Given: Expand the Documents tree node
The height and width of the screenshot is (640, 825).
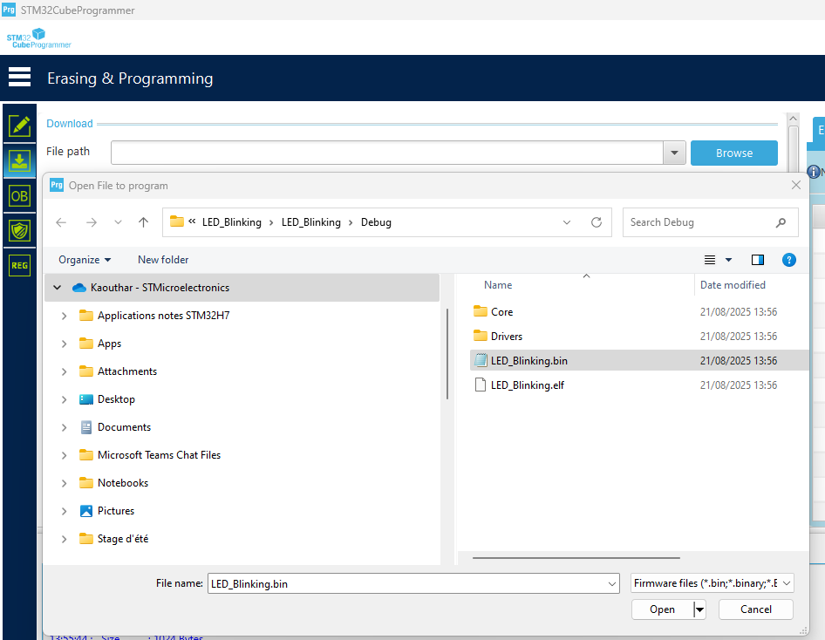Looking at the screenshot, I should [x=64, y=427].
